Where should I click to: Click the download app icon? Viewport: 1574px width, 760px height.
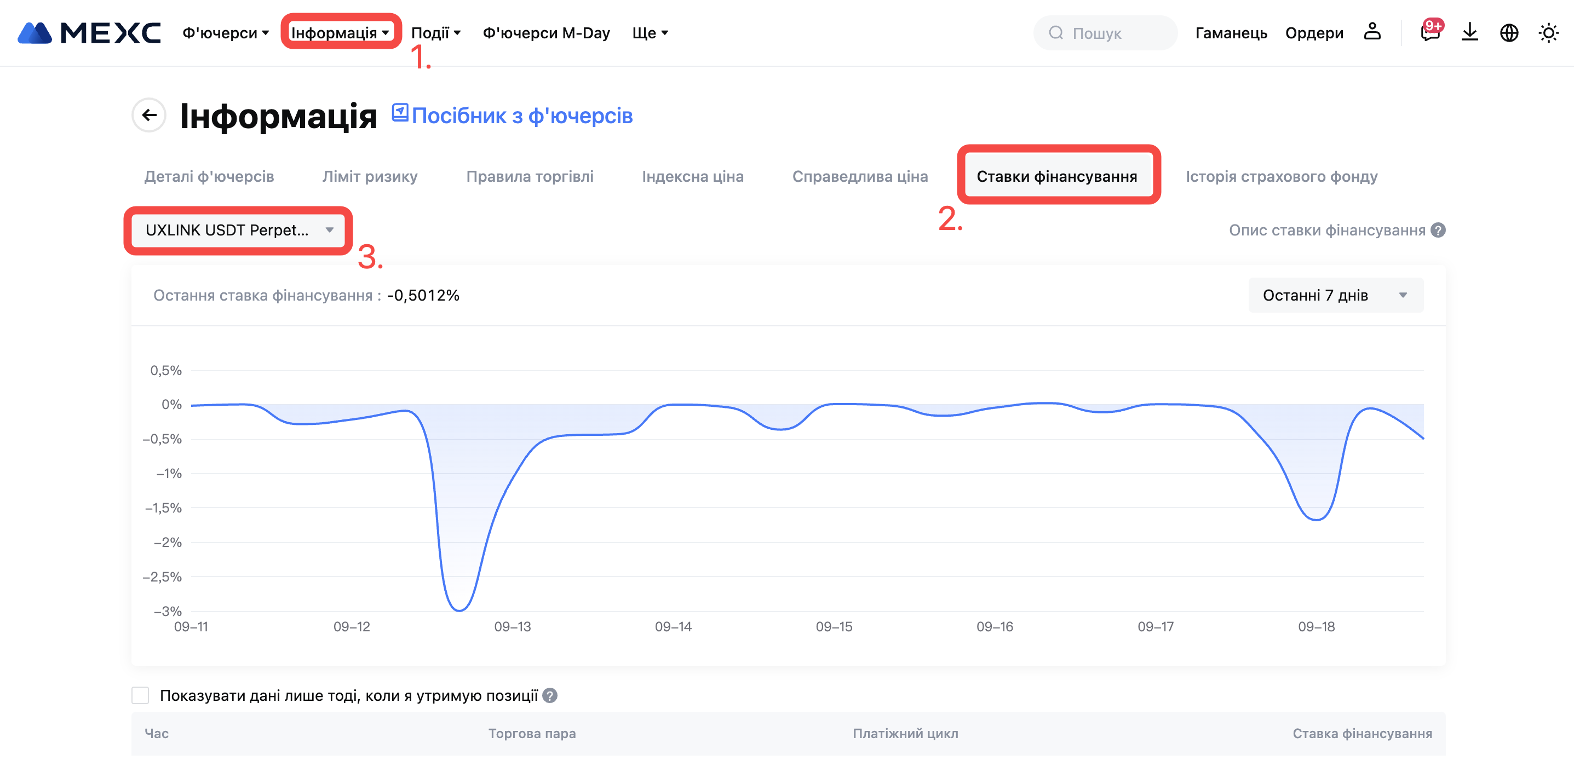1469,32
